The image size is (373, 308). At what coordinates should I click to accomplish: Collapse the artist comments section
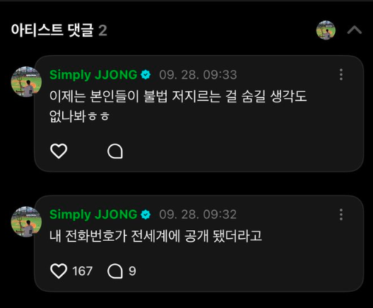[x=355, y=30]
